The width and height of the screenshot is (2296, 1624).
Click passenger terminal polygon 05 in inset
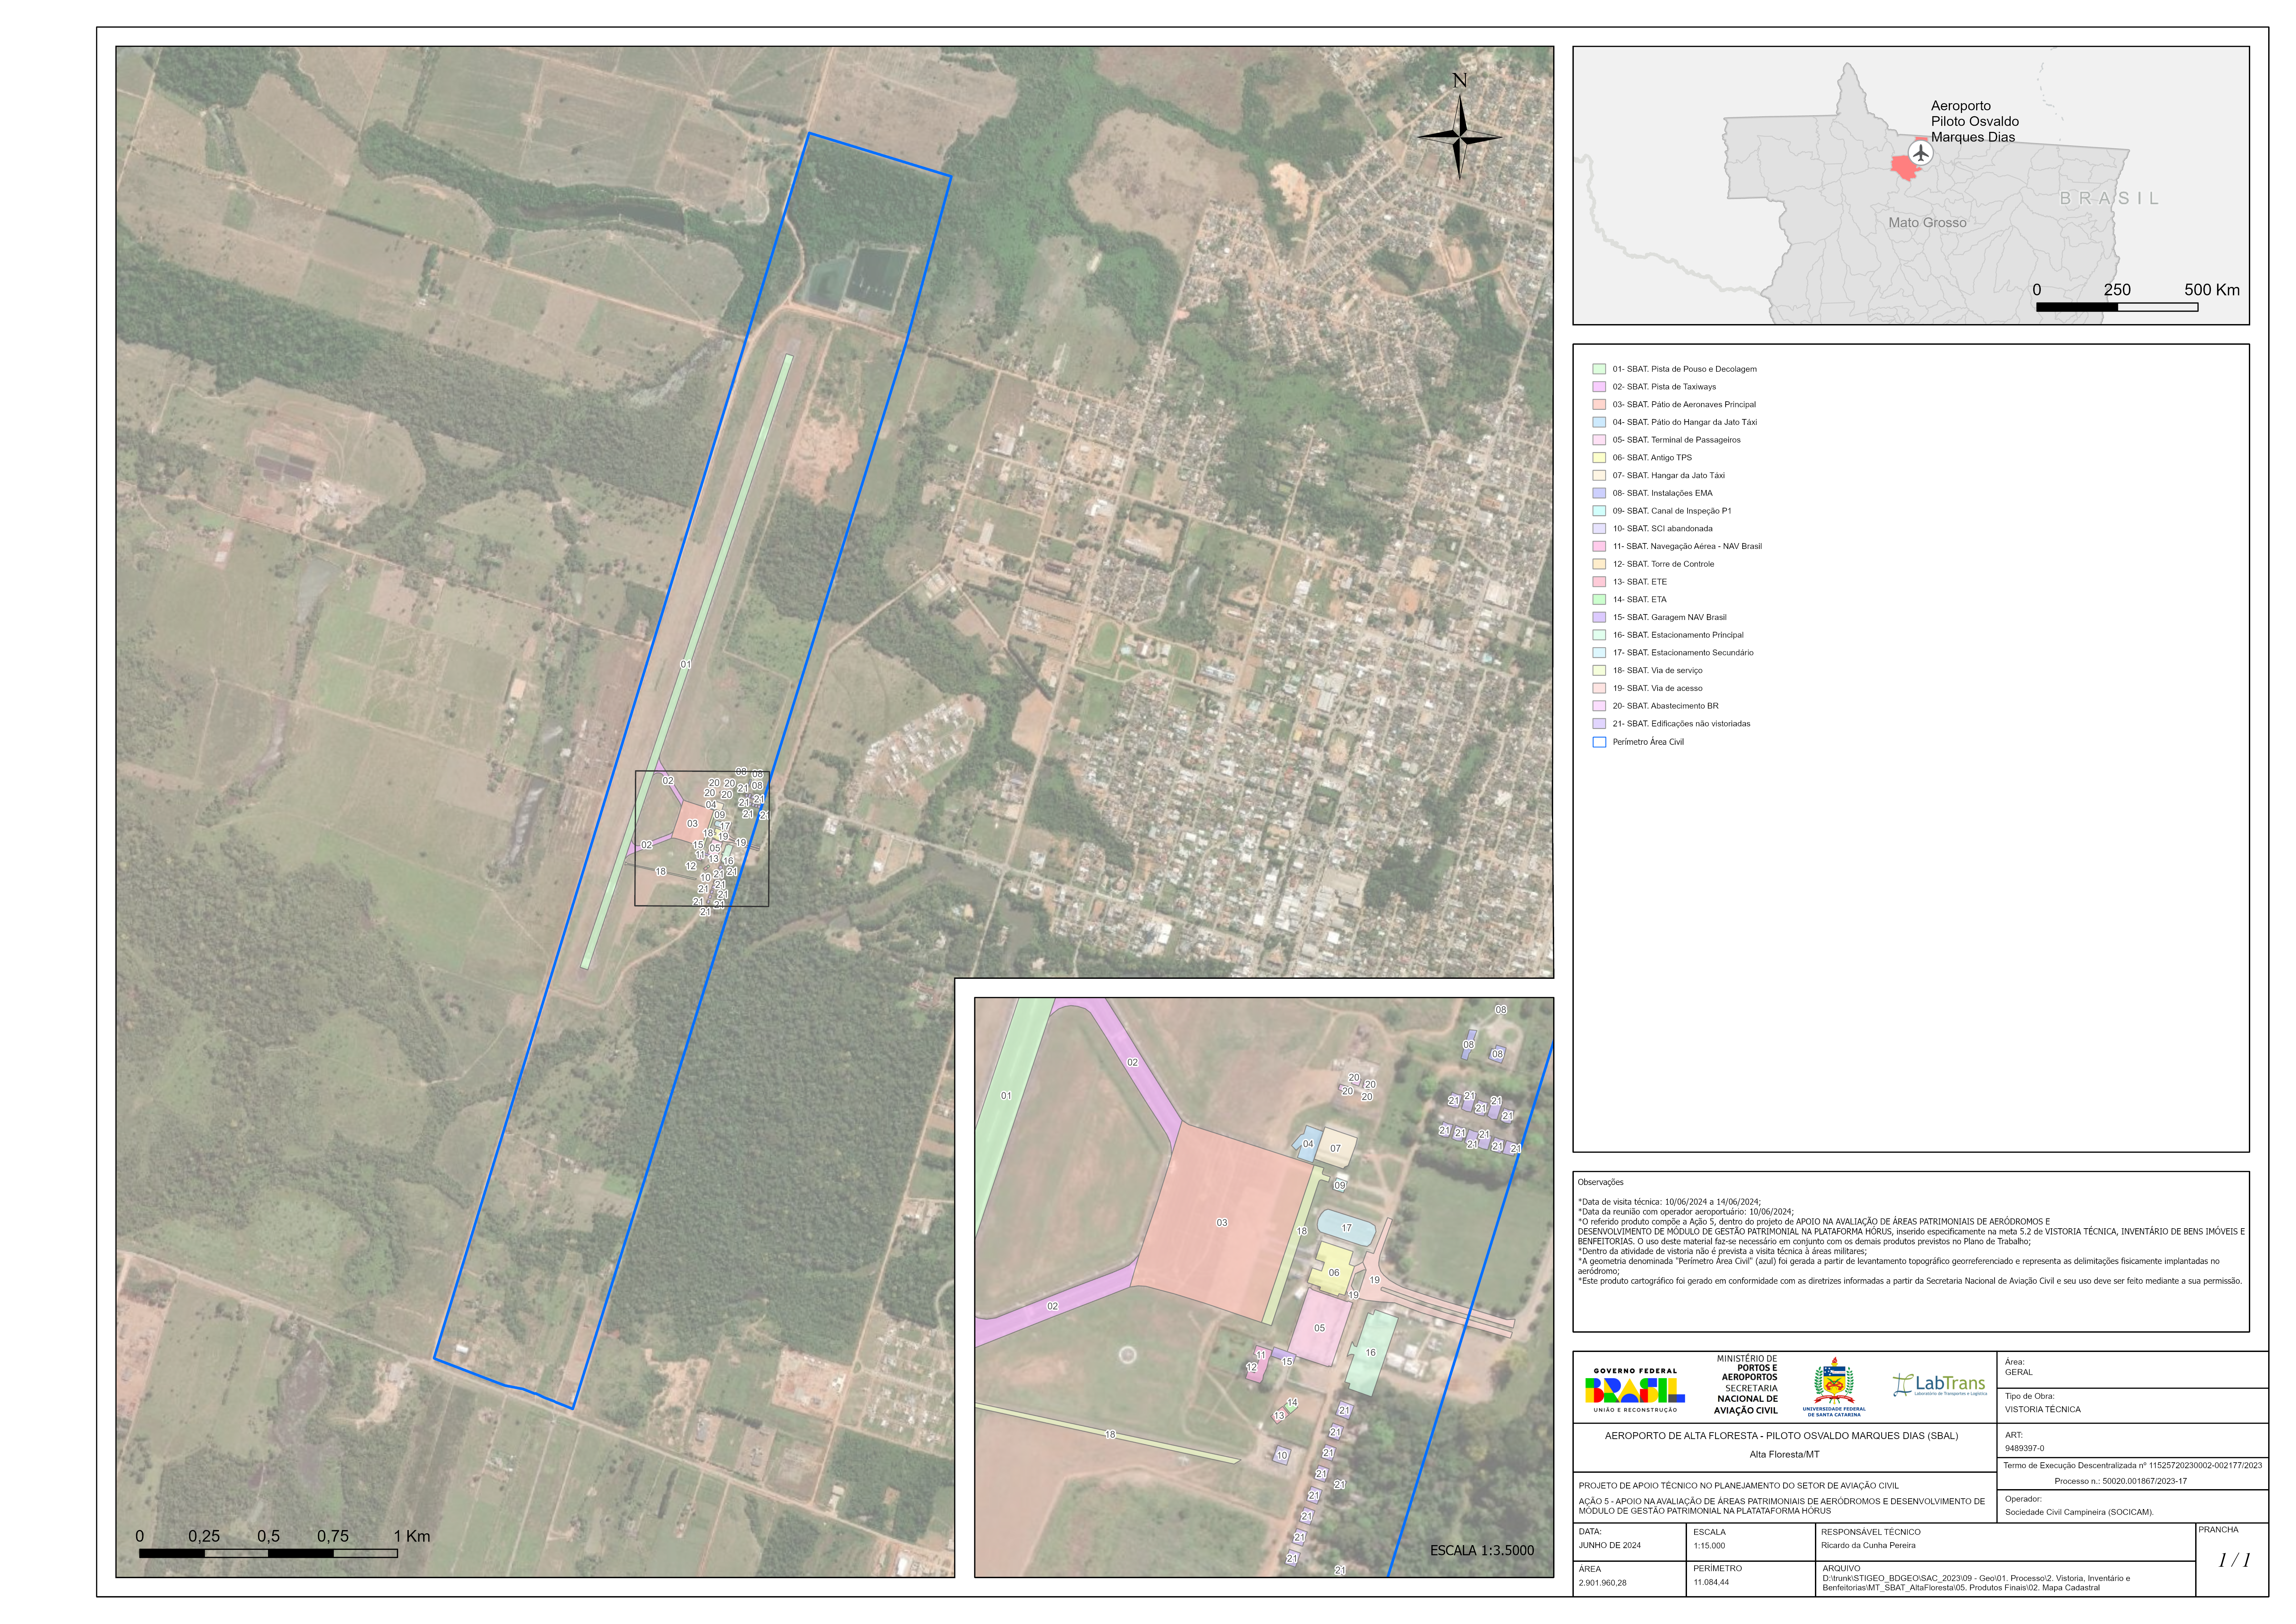click(x=1319, y=1328)
